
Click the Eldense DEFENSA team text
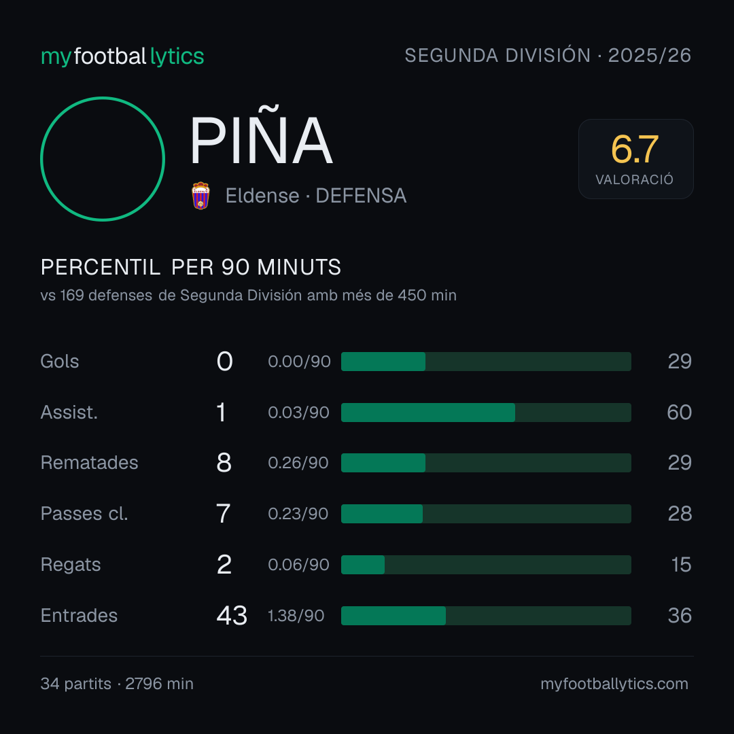(x=316, y=196)
